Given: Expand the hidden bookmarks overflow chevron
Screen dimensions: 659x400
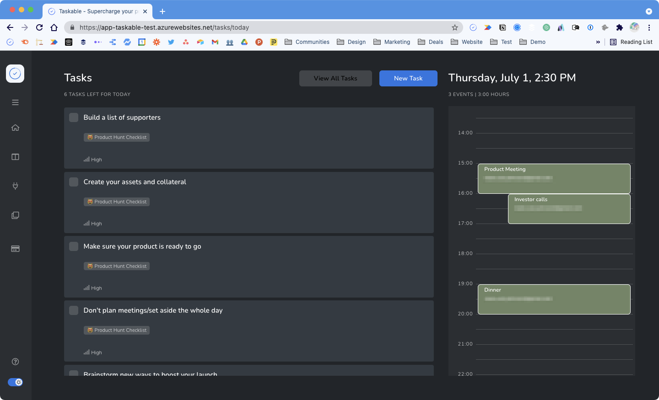Looking at the screenshot, I should (598, 42).
